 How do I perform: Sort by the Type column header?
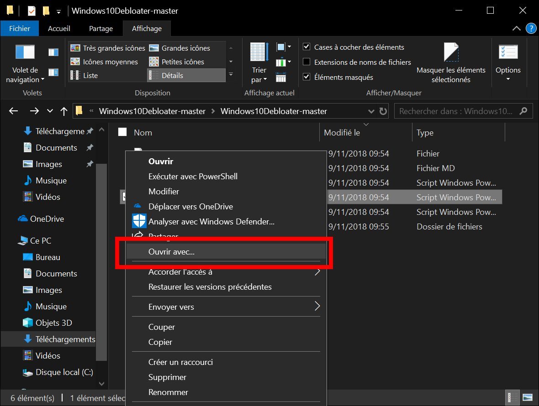[x=459, y=132]
